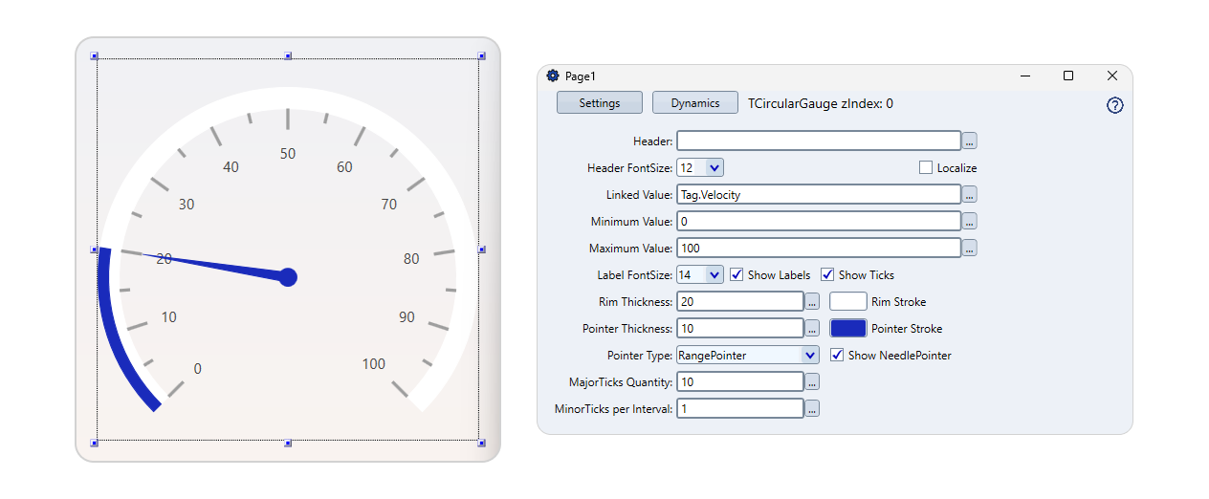Click the gauge label 100
This screenshot has width=1209, height=499.
(374, 364)
